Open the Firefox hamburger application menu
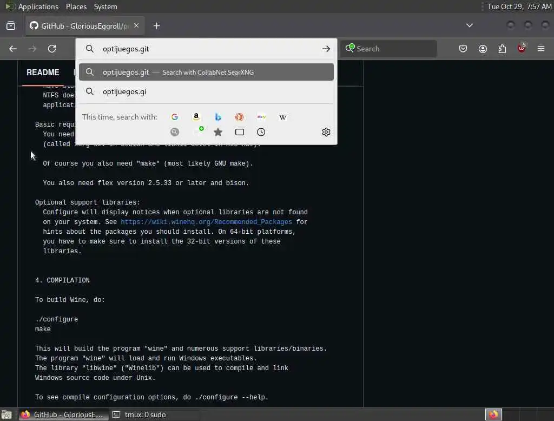 [541, 49]
